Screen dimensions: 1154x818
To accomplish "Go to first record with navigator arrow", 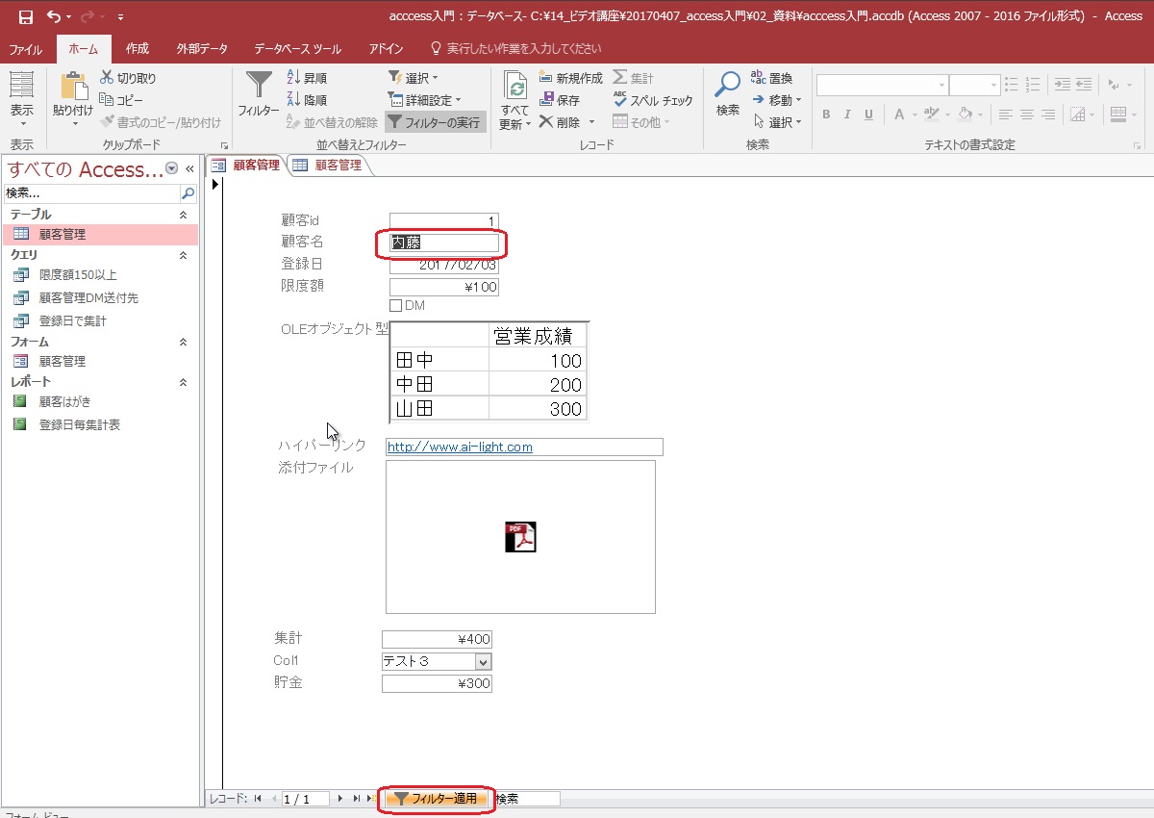I will [258, 799].
